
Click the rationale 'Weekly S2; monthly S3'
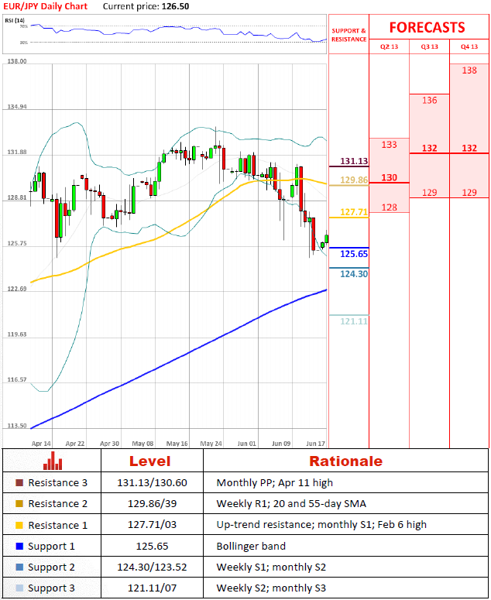pyautogui.click(x=271, y=588)
